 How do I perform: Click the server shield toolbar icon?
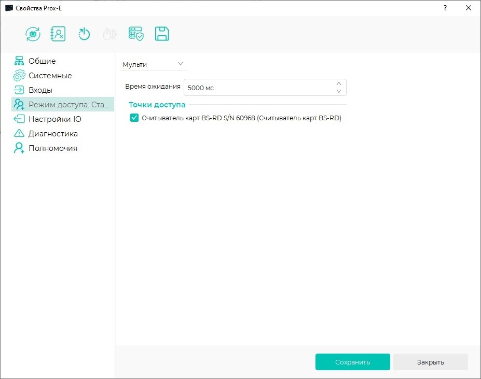[136, 34]
